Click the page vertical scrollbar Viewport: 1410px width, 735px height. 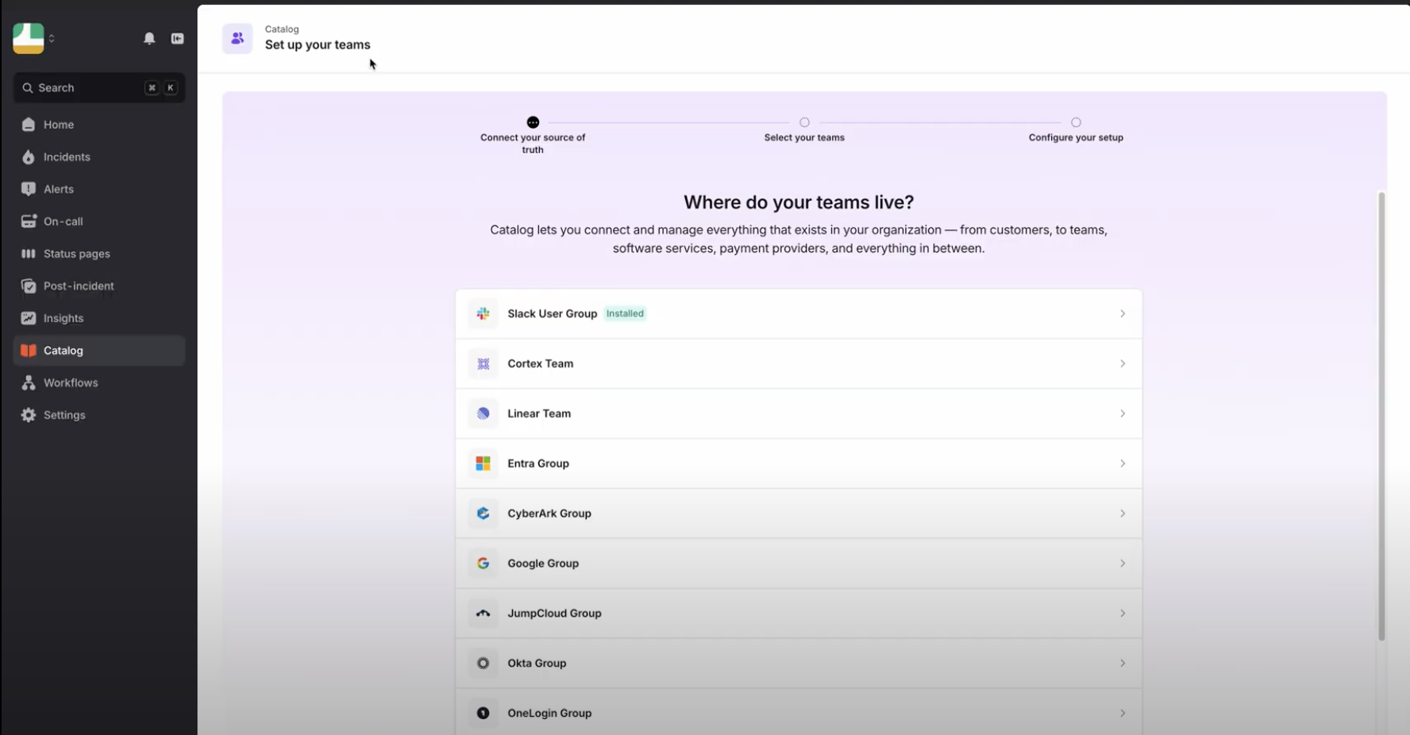(x=1381, y=416)
